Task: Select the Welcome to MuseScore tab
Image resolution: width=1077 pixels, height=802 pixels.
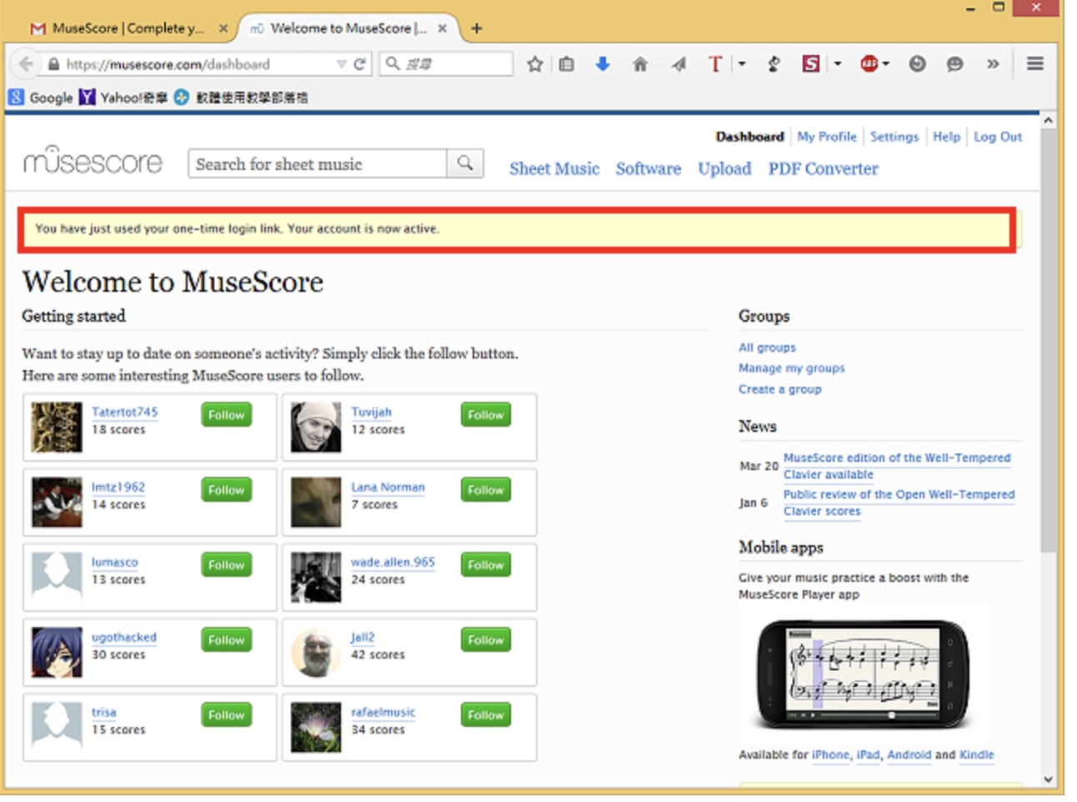Action: coord(348,28)
